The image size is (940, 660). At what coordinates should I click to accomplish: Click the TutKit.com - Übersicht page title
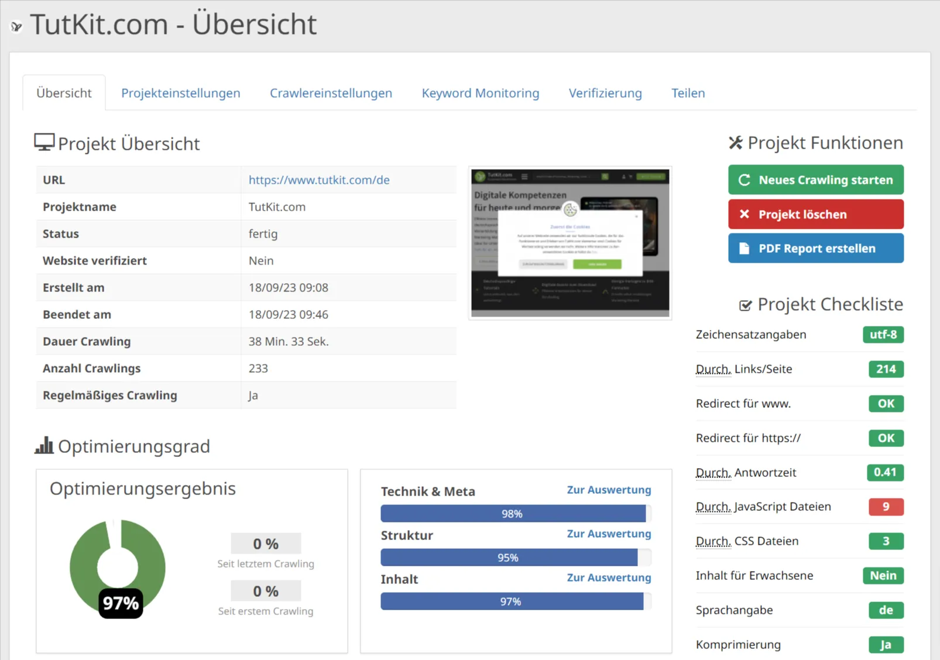click(173, 25)
